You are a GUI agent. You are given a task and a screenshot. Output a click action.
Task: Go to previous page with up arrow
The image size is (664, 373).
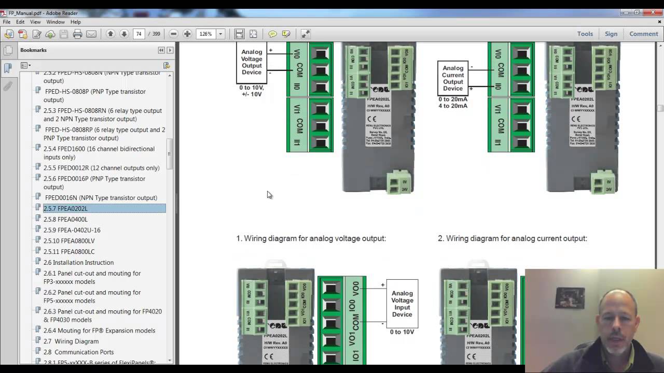click(x=110, y=34)
